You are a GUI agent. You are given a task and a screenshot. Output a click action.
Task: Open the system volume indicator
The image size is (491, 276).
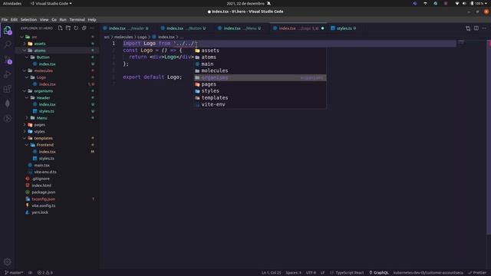(464, 3)
